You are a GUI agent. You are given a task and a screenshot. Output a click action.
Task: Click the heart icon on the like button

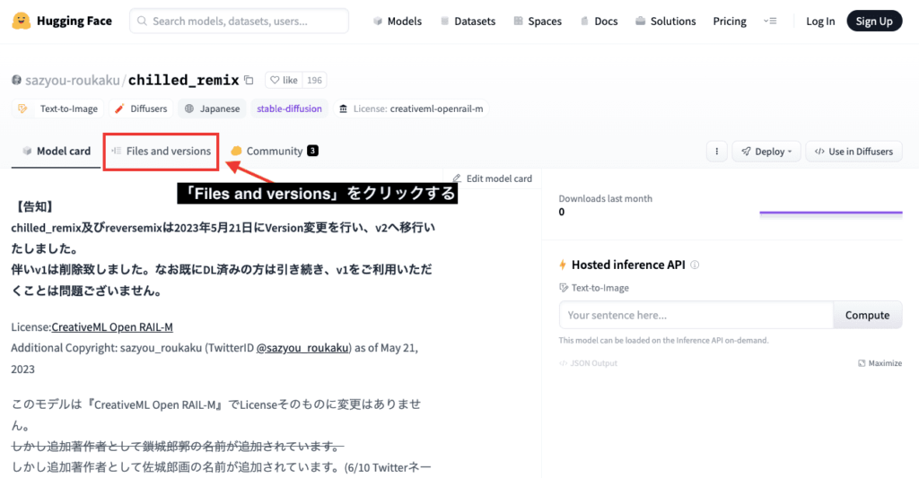point(275,80)
